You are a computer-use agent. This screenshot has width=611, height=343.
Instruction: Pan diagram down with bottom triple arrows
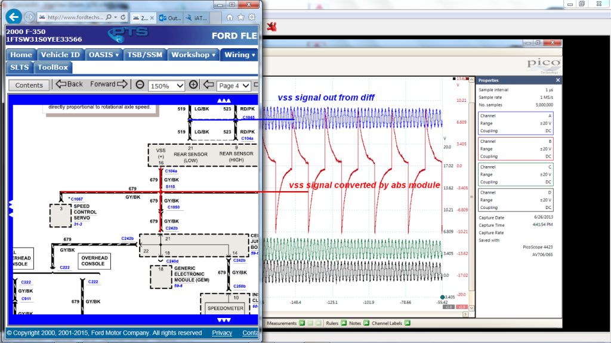[x=224, y=320]
